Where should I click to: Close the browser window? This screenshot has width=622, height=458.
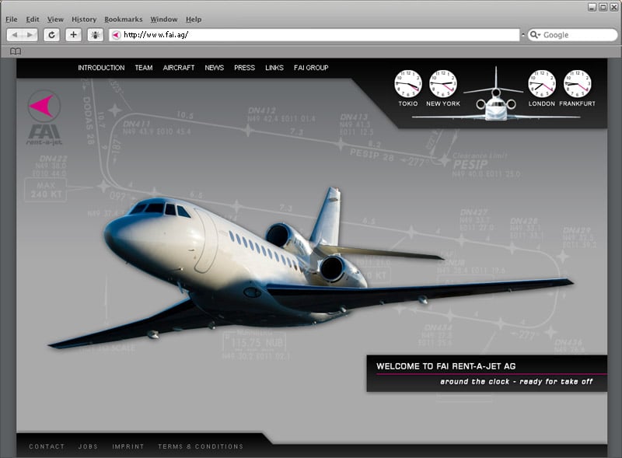click(613, 7)
